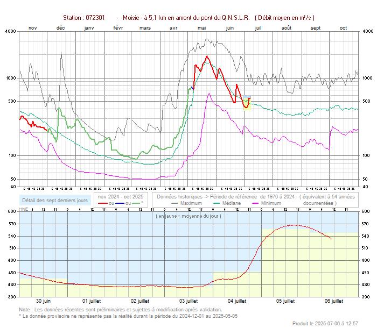The height and width of the screenshot is (328, 377).
Task: Click the '01 juillet' date label
Action: 92,301
